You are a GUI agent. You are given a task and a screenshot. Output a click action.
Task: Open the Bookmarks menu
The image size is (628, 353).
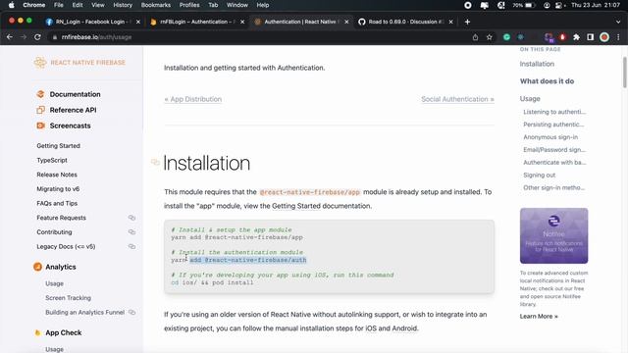click(x=156, y=5)
